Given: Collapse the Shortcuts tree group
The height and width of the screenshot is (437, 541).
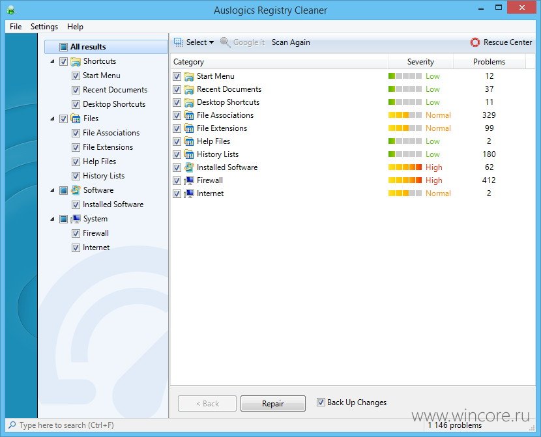Looking at the screenshot, I should pos(52,62).
